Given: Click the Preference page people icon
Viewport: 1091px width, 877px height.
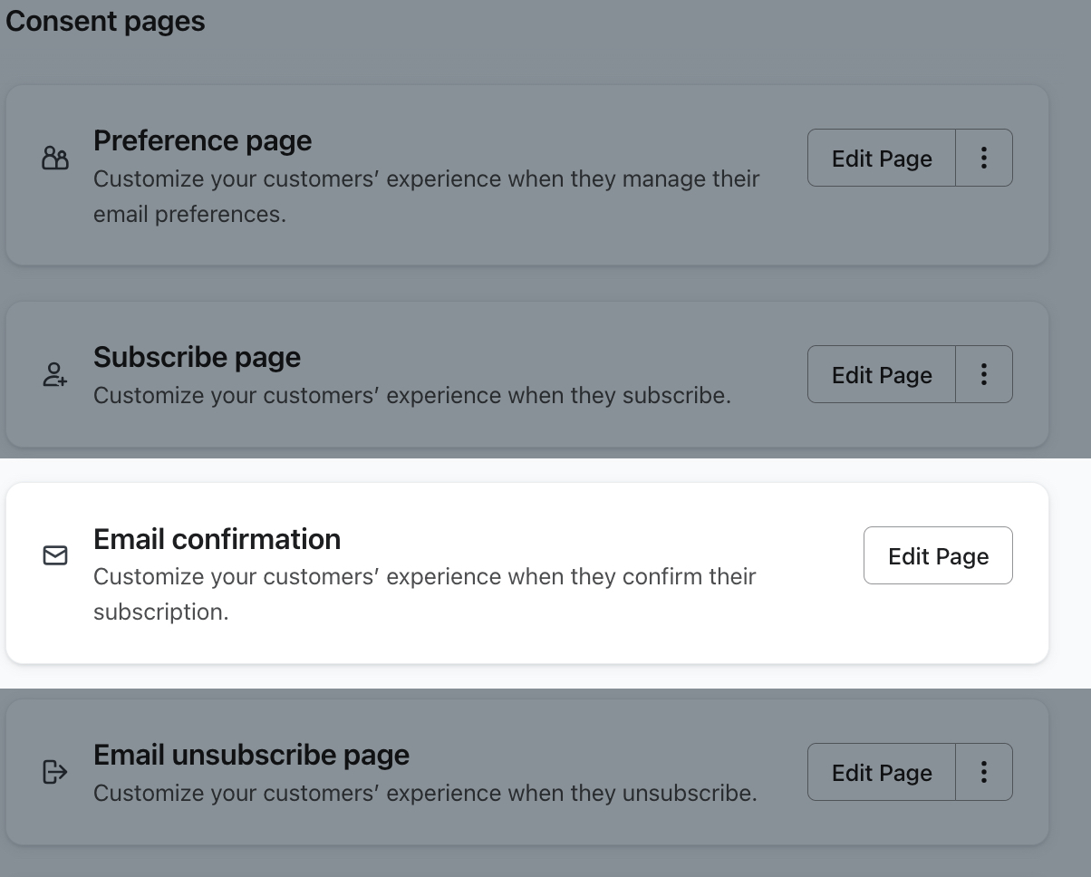Looking at the screenshot, I should (x=55, y=159).
